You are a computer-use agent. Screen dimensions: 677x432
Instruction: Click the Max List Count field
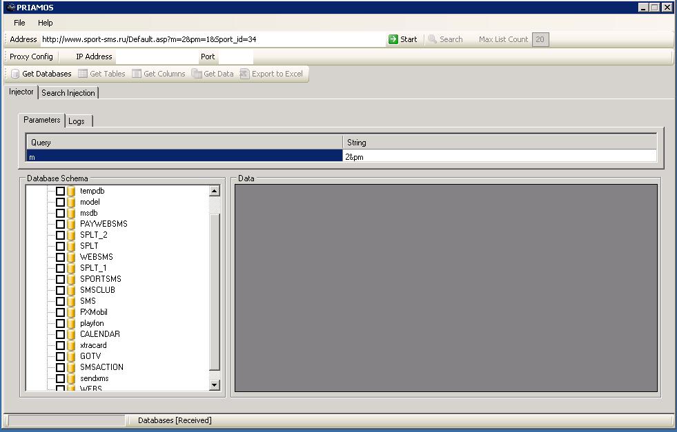pyautogui.click(x=540, y=39)
